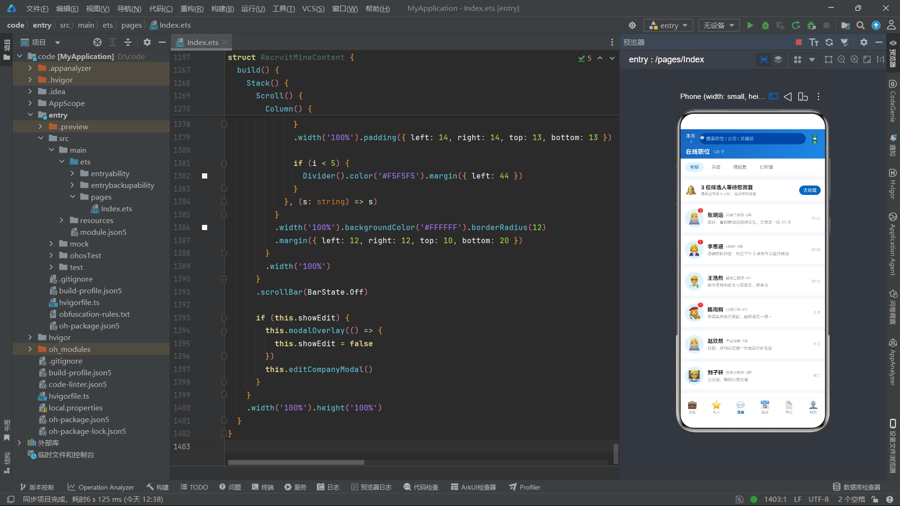
Task: Open the Profiler tool window
Action: click(525, 487)
